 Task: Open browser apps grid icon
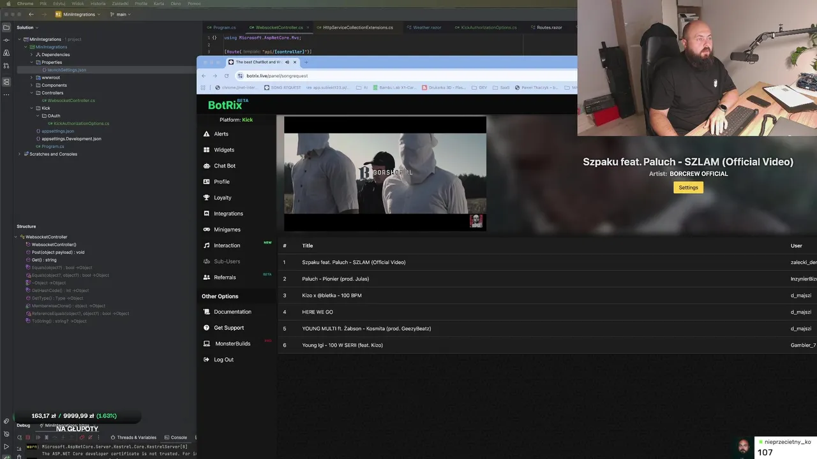[x=204, y=87]
